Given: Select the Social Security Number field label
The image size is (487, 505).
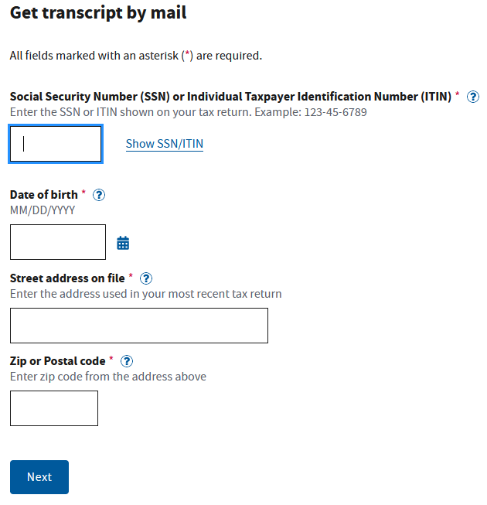Looking at the screenshot, I should 230,97.
